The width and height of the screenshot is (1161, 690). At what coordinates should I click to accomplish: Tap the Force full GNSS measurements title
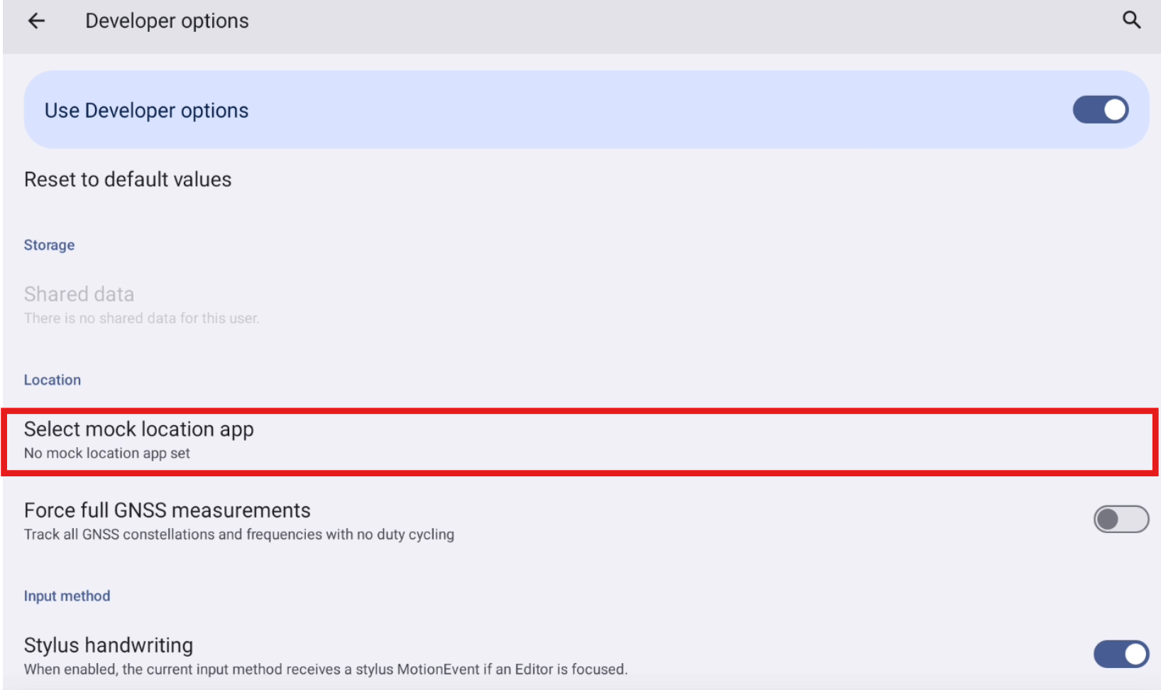tap(167, 510)
